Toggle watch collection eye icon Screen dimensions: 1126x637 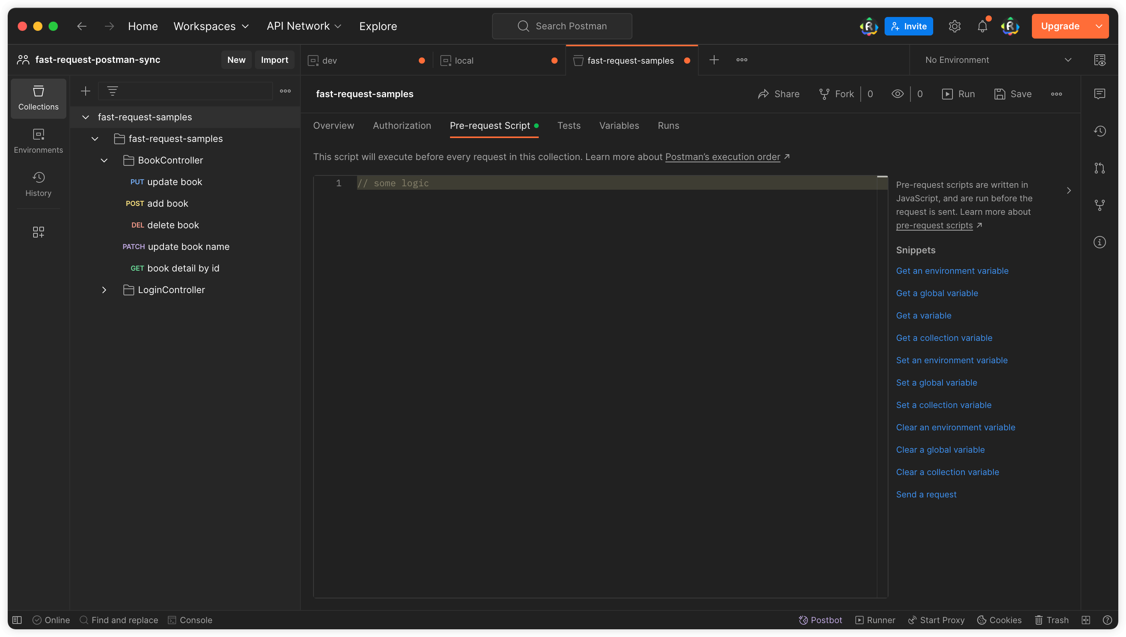pyautogui.click(x=898, y=94)
